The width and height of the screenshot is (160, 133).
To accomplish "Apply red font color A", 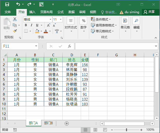I will tap(46, 31).
